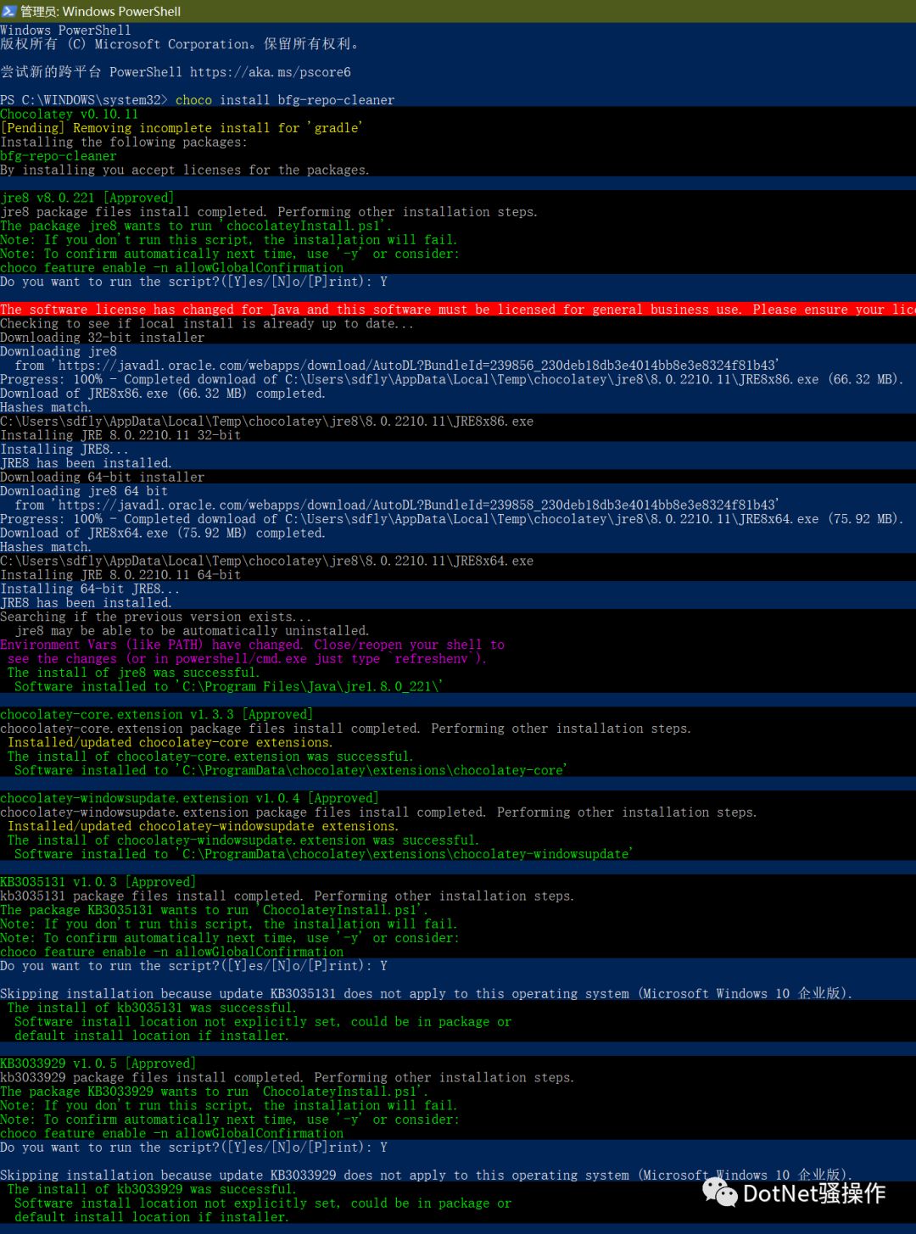The width and height of the screenshot is (916, 1234).
Task: Click the 'Downloading 32-bit installer' line
Action: 102,338
